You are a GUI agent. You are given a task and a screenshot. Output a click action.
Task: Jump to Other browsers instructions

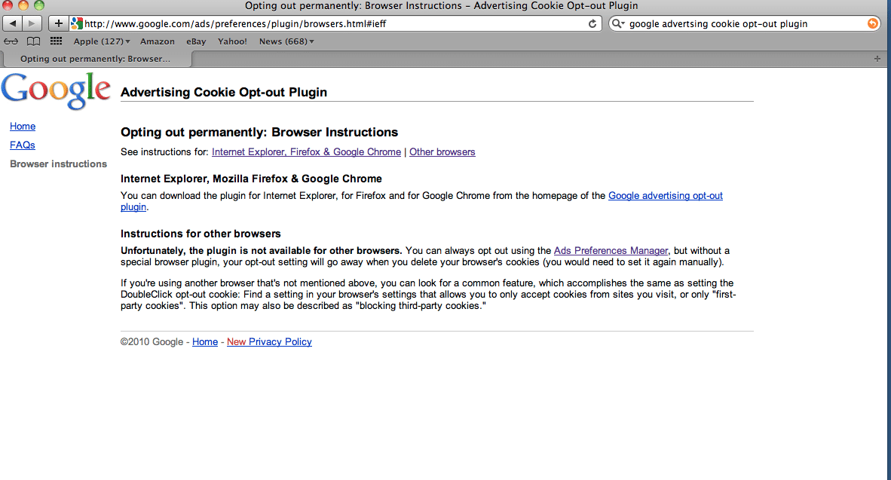click(442, 151)
